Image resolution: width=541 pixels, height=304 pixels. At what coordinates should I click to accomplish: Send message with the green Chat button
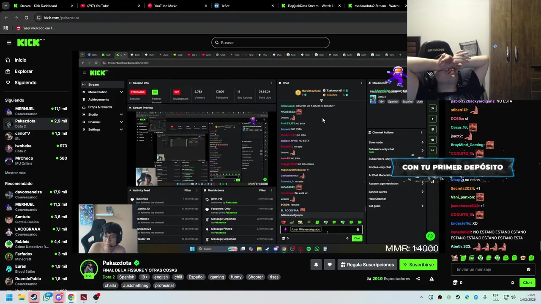point(527,282)
